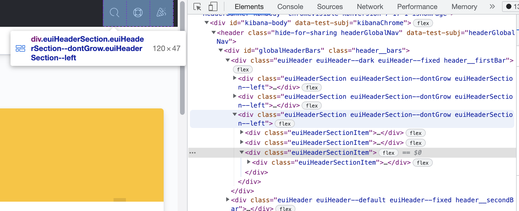Select the Network tab
Viewport: 519px width, 211px height.
click(x=370, y=7)
